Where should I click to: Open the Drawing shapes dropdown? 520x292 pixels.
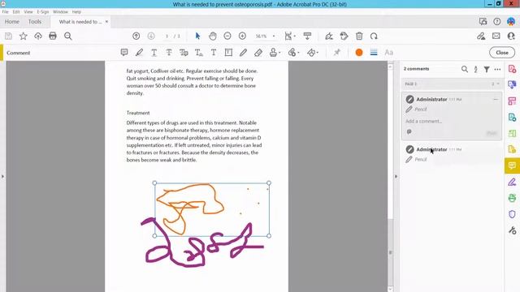(313, 52)
